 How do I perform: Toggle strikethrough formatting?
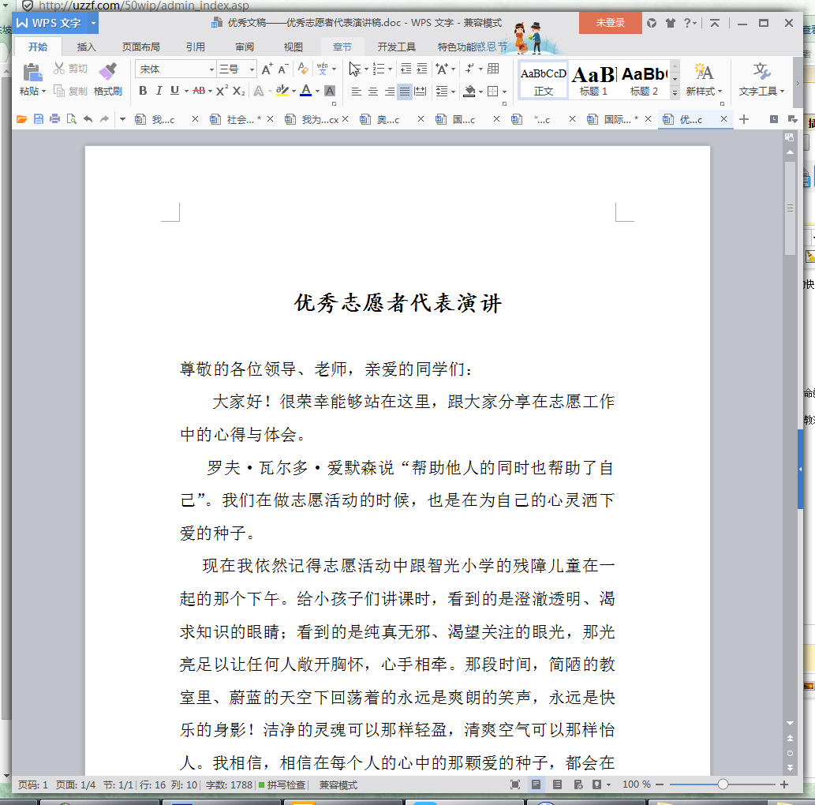point(199,91)
